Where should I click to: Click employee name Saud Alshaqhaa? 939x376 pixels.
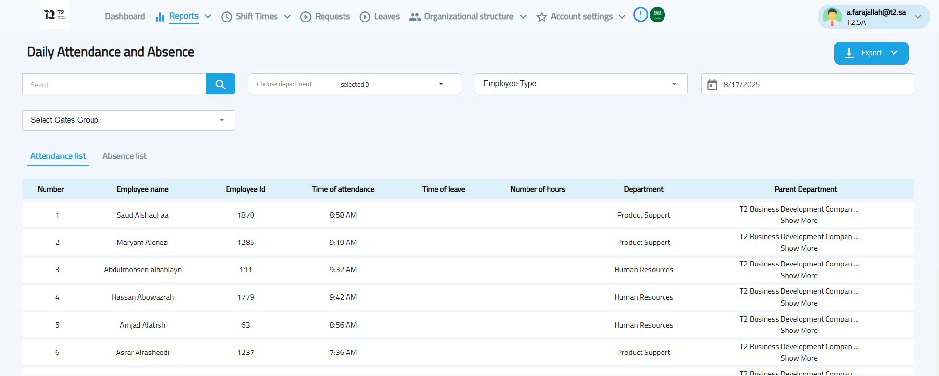pos(143,215)
